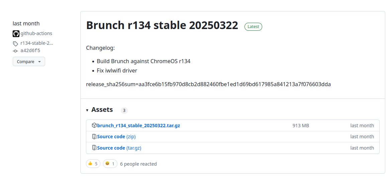391x180 pixels.
Task: Click the file icon for Source code tar.gz
Action: click(x=94, y=148)
